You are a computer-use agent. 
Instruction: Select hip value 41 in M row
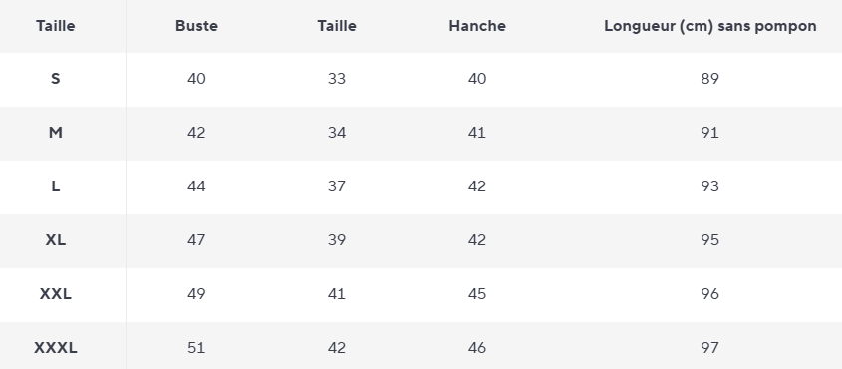point(477,133)
